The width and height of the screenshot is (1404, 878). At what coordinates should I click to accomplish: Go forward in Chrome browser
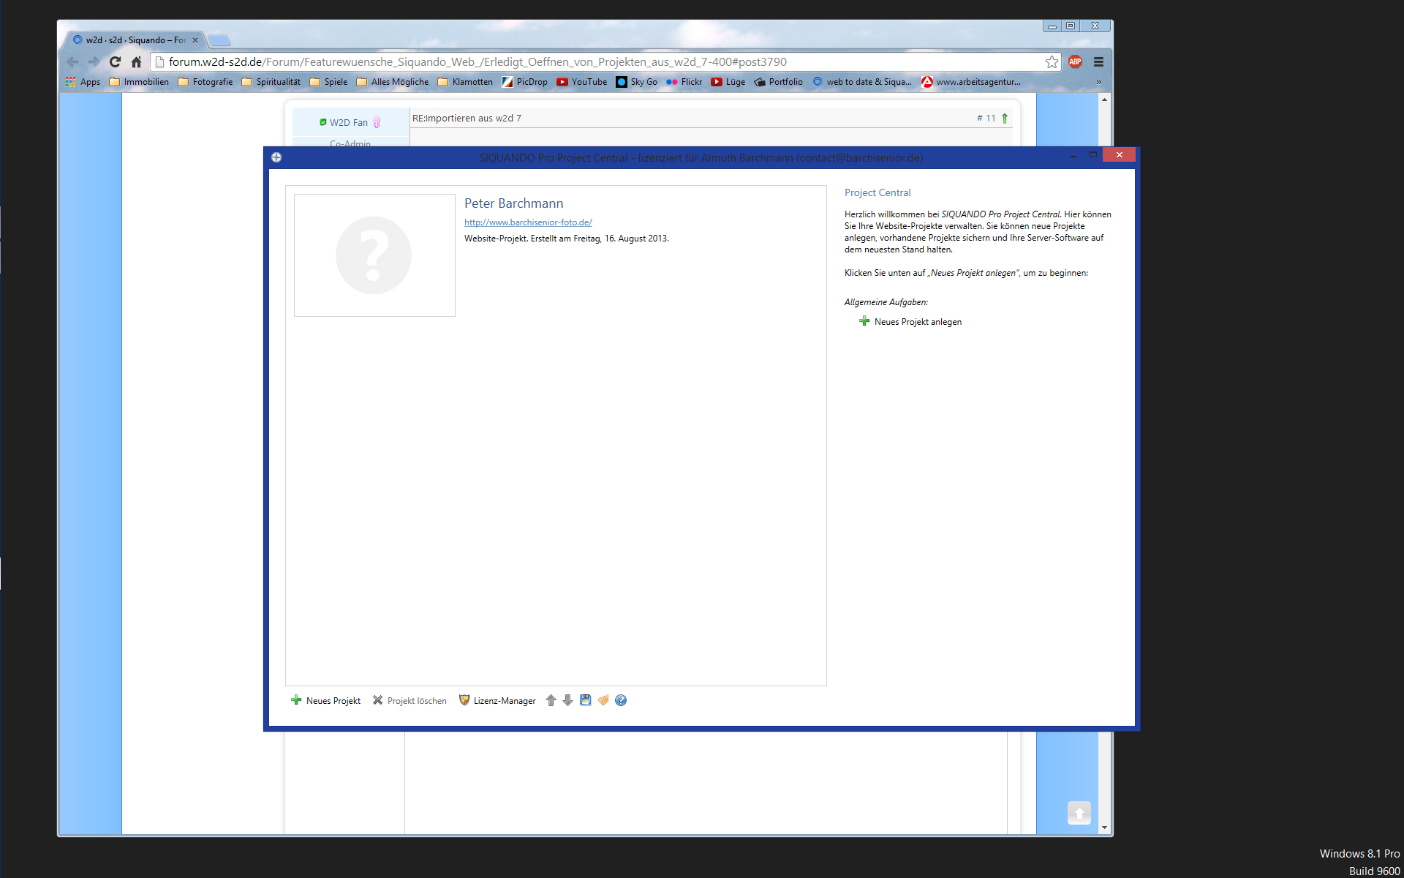pyautogui.click(x=94, y=62)
